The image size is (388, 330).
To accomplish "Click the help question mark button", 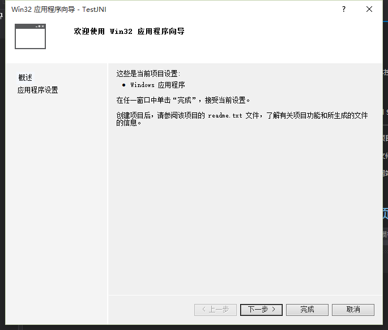I will pyautogui.click(x=344, y=9).
